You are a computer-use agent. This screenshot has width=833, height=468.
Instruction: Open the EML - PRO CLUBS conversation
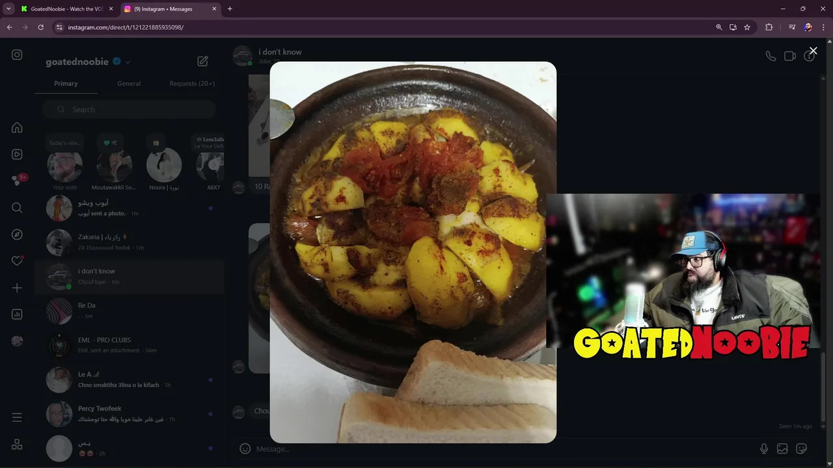click(x=129, y=345)
